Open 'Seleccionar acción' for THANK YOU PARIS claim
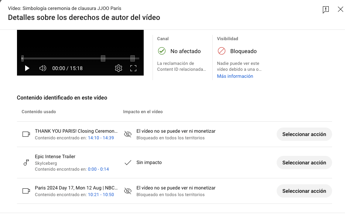This screenshot has width=345, height=216. (304, 135)
